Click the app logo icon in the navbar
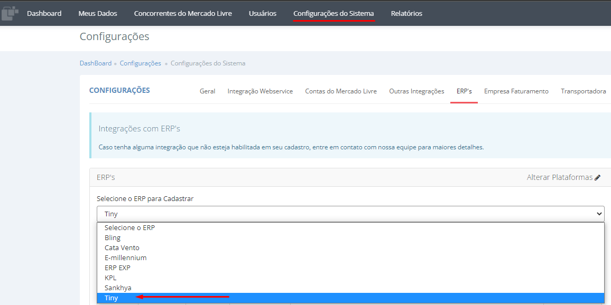Viewport: 611px width, 305px height. click(10, 13)
